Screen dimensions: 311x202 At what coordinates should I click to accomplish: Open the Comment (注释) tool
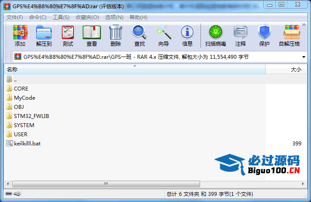click(241, 32)
